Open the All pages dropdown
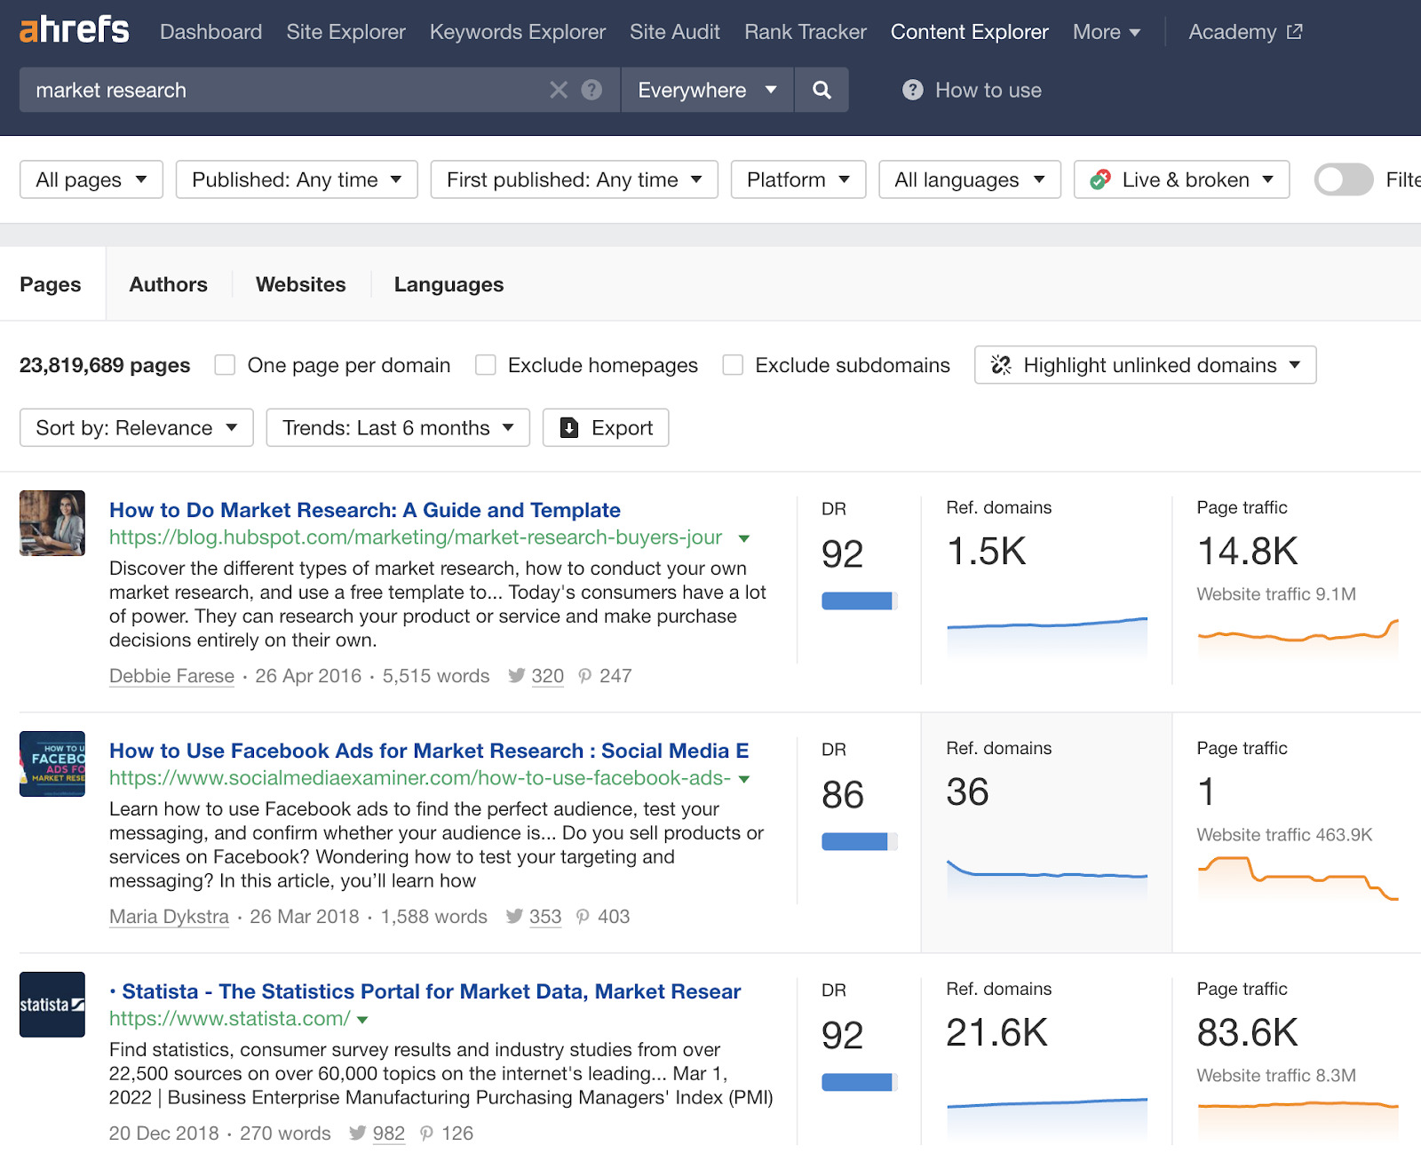This screenshot has width=1421, height=1169. [x=91, y=179]
